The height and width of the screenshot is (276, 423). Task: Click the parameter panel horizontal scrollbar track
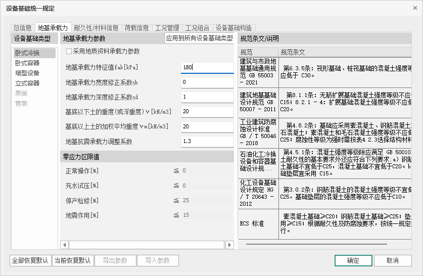click(x=147, y=245)
